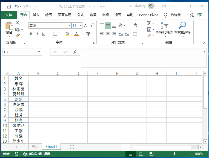Add a new sheet with plus icon
Image resolution: width=209 pixels, height=158 pixels.
coord(72,147)
